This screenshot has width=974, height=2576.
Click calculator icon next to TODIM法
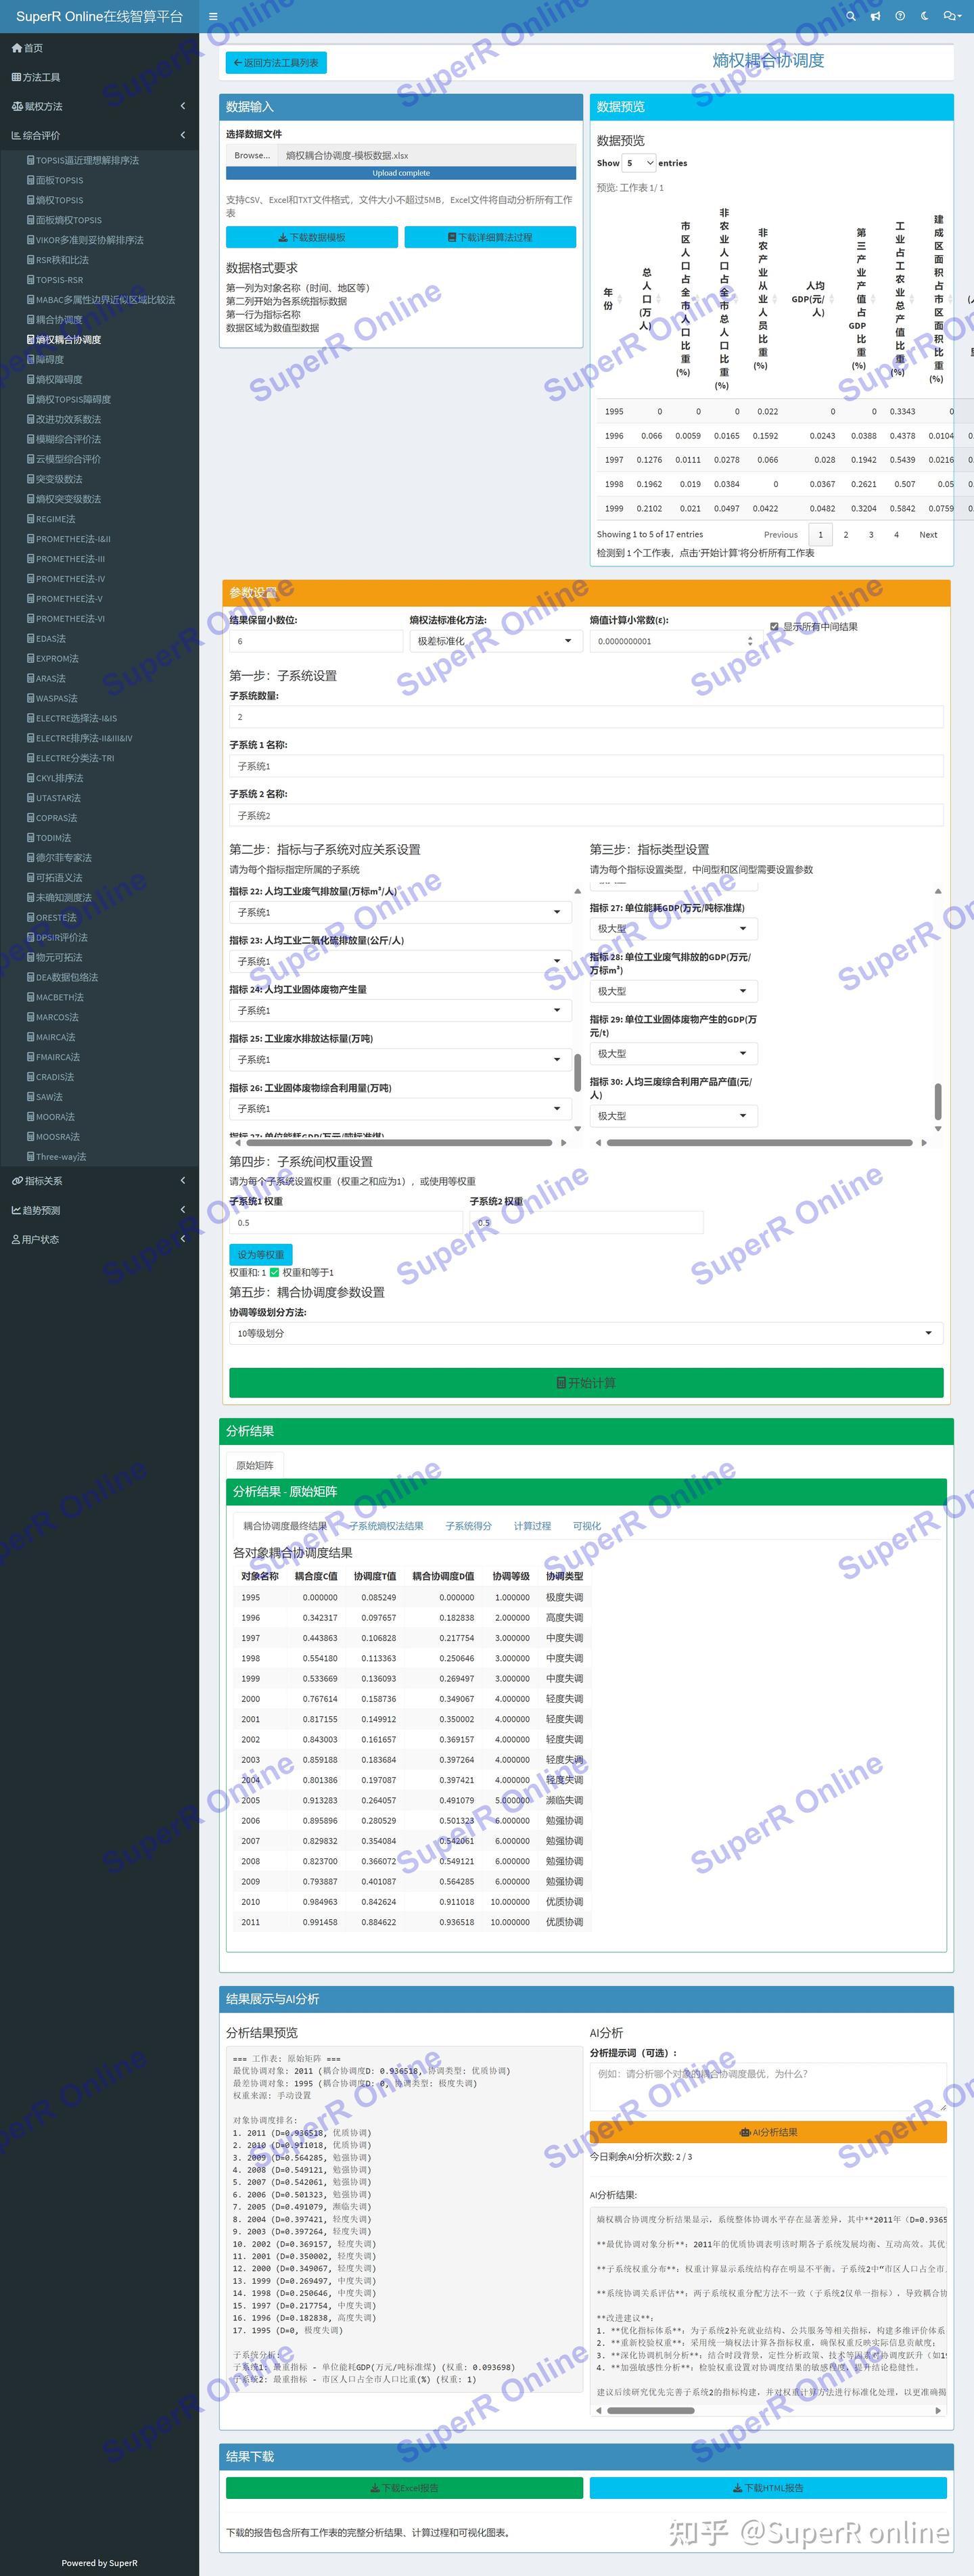coord(31,838)
